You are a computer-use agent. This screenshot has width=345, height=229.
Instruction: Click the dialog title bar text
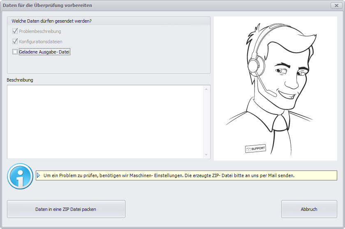click(x=48, y=5)
